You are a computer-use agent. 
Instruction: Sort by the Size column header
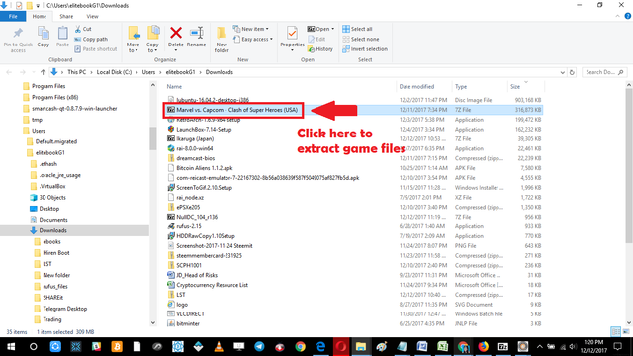515,86
